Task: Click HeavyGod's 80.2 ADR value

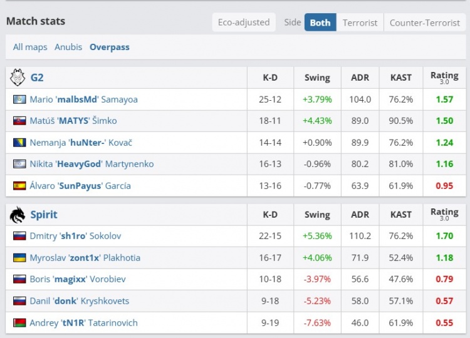Action: (360, 164)
